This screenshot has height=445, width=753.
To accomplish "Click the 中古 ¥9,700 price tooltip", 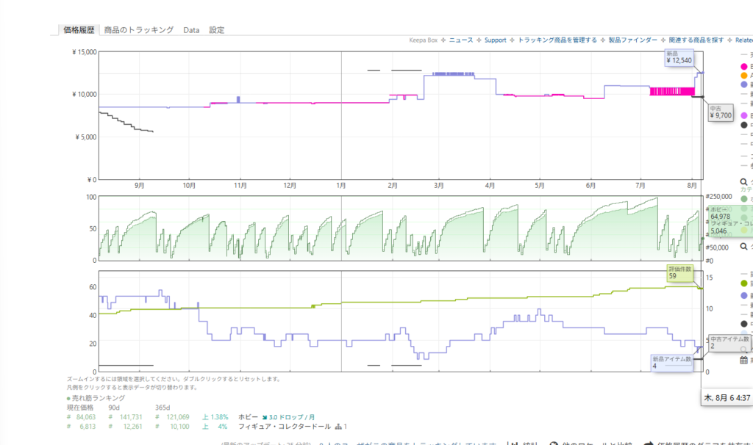I will pyautogui.click(x=721, y=112).
